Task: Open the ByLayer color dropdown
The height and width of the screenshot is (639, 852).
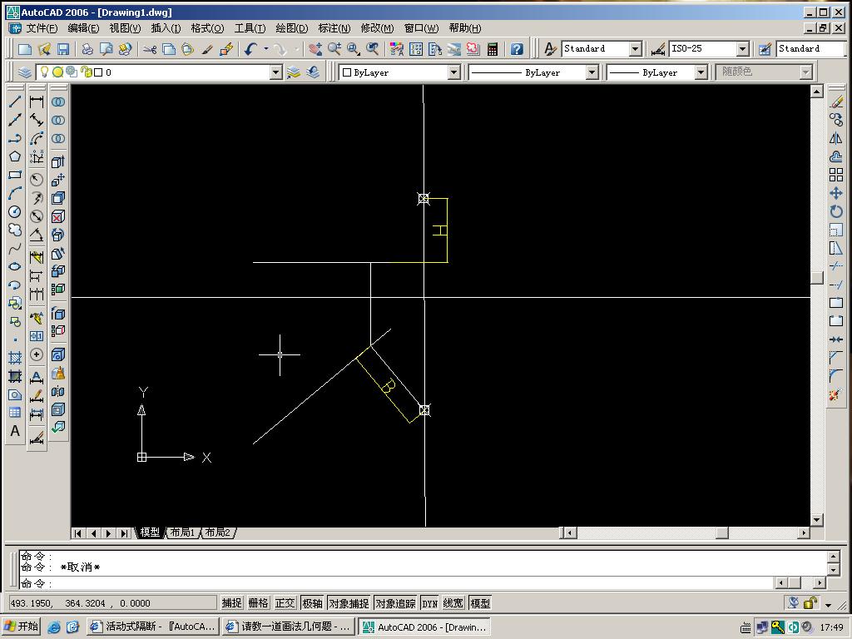Action: (454, 72)
